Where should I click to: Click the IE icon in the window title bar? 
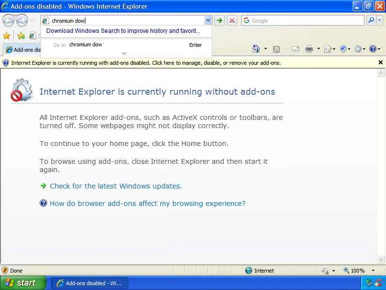pos(5,6)
